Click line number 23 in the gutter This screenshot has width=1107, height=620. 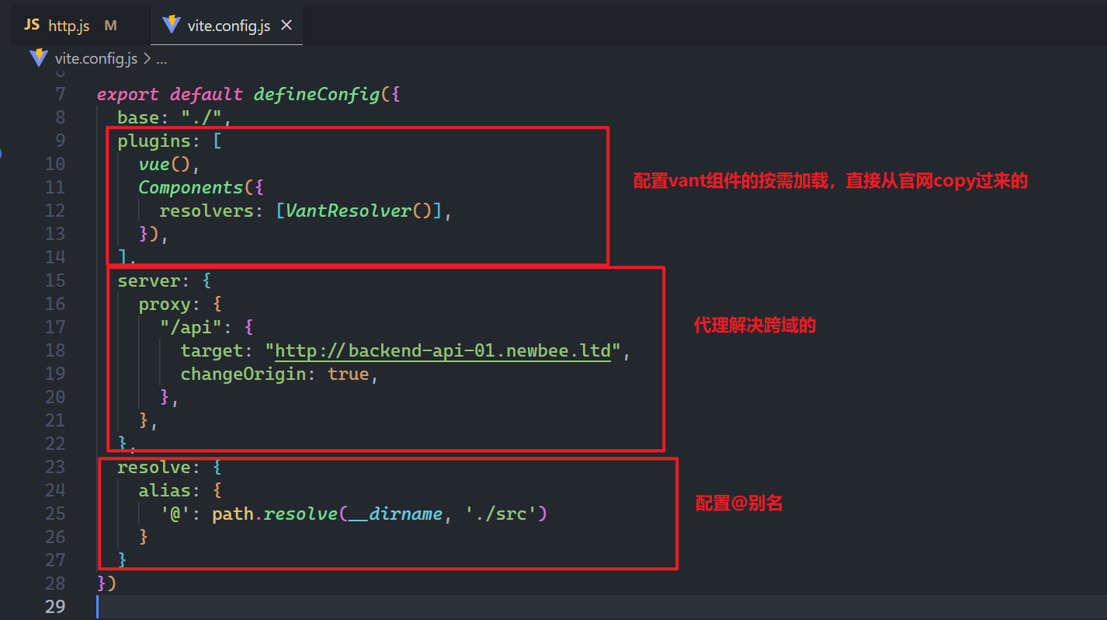coord(55,467)
